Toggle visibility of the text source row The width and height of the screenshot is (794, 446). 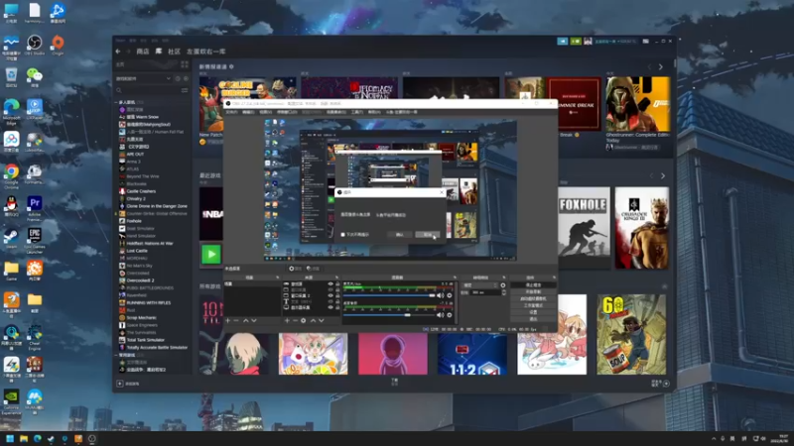[331, 301]
